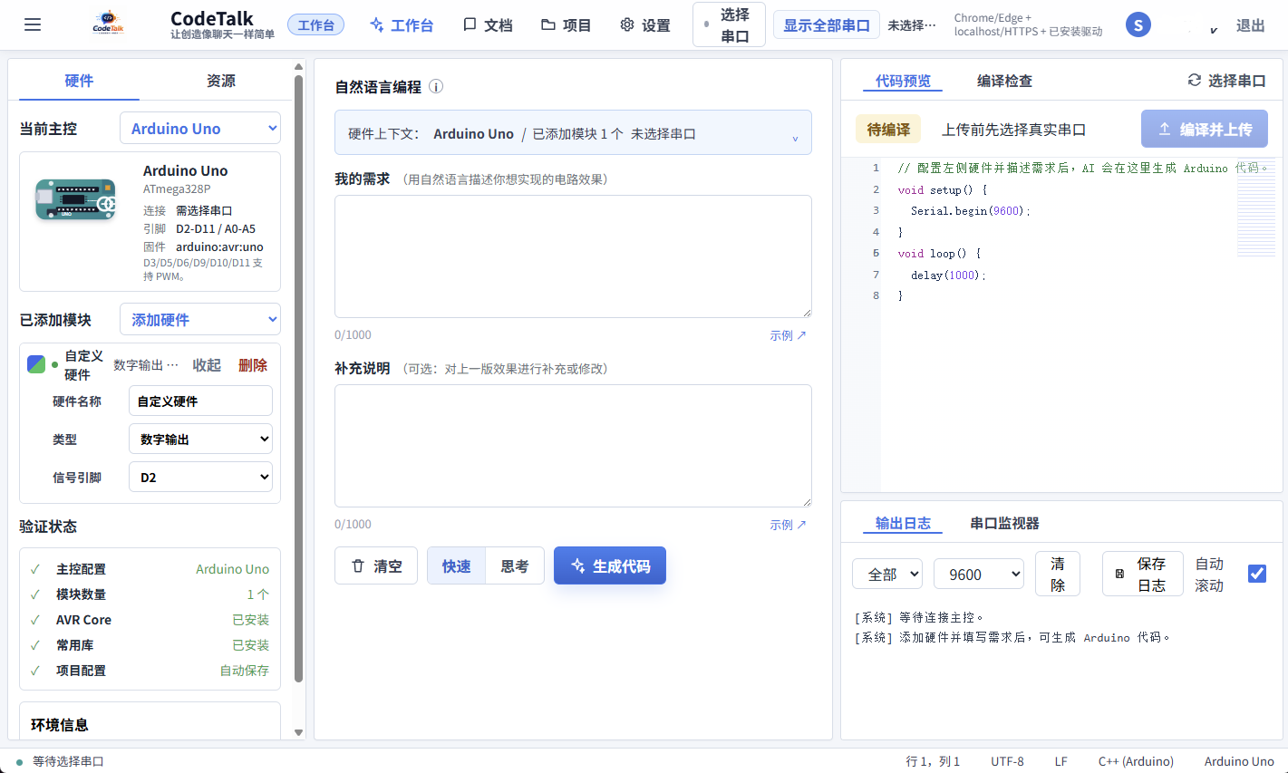The height and width of the screenshot is (773, 1288).
Task: Click the 生成代码 button
Action: click(x=610, y=566)
